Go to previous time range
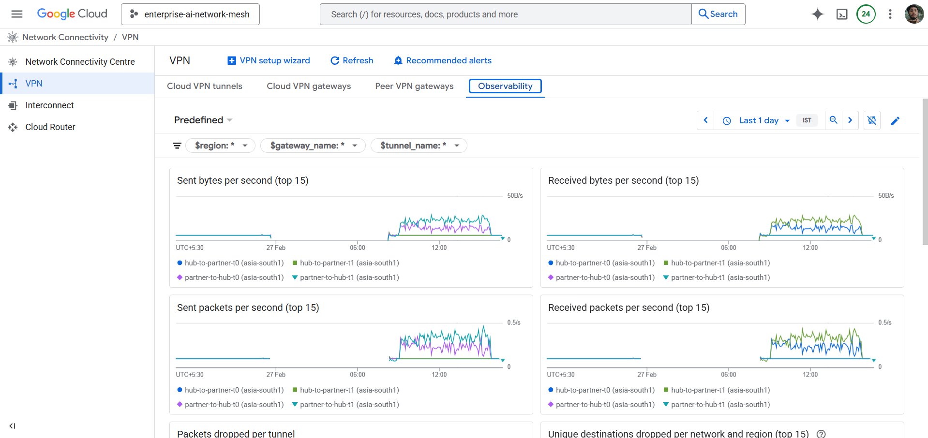The height and width of the screenshot is (438, 928). click(x=705, y=120)
